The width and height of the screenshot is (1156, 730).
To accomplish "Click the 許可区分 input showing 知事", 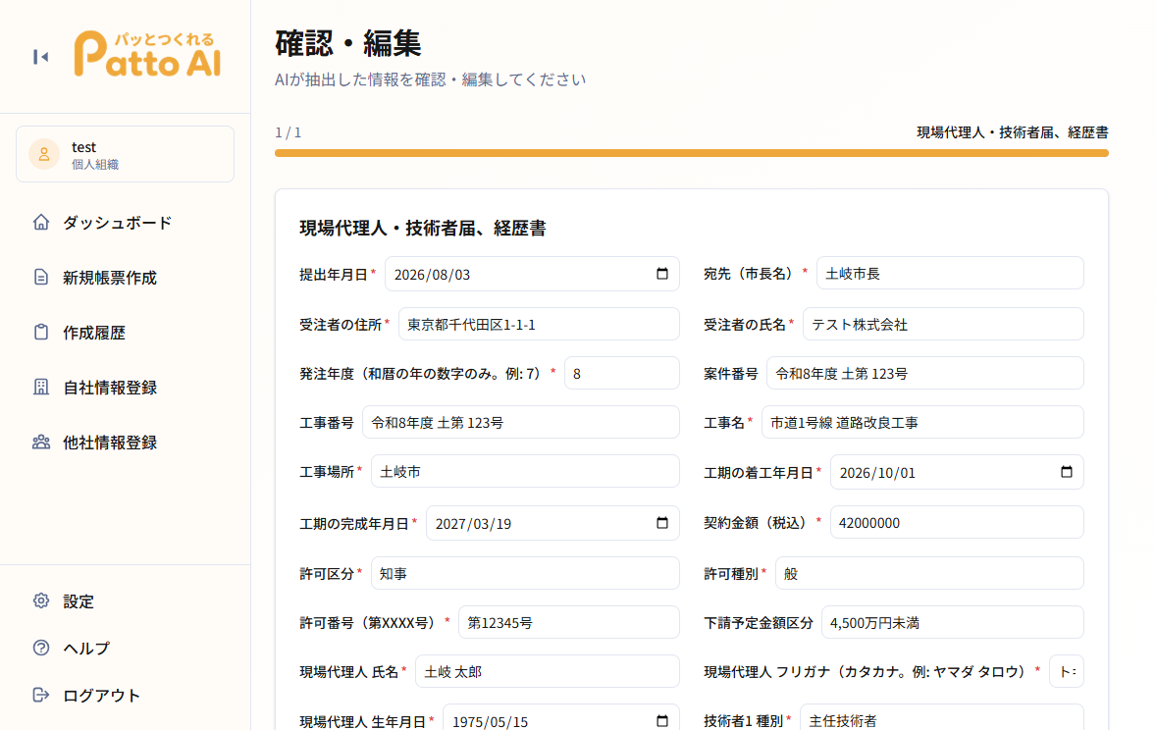I will 525,573.
